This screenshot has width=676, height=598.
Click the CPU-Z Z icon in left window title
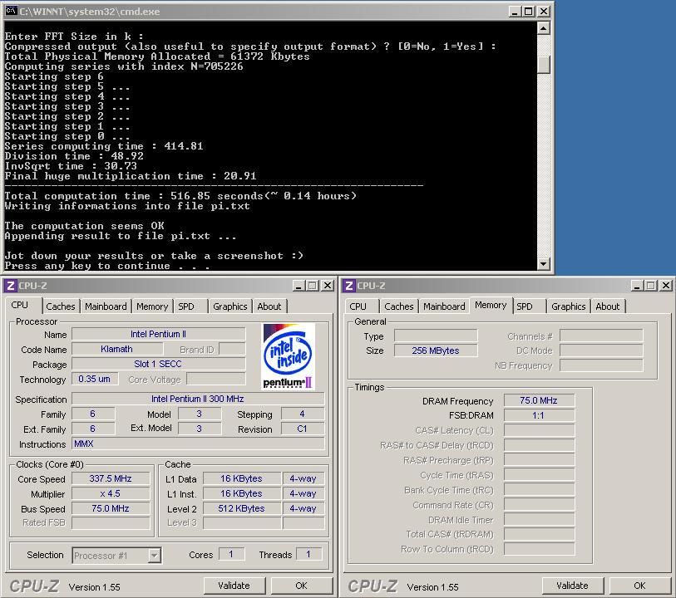point(11,286)
